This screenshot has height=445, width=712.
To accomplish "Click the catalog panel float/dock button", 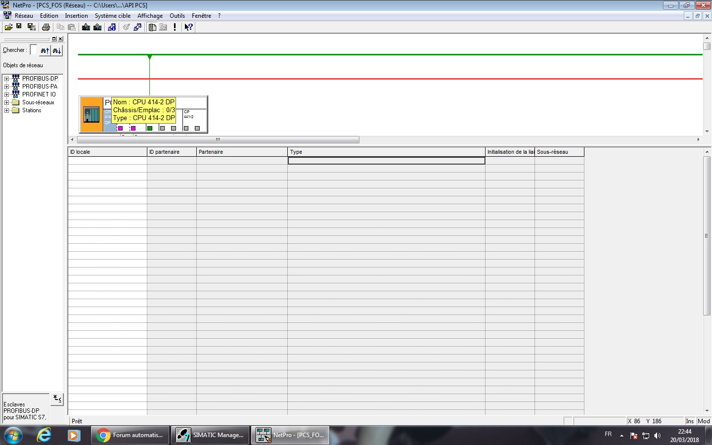I will pyautogui.click(x=54, y=39).
